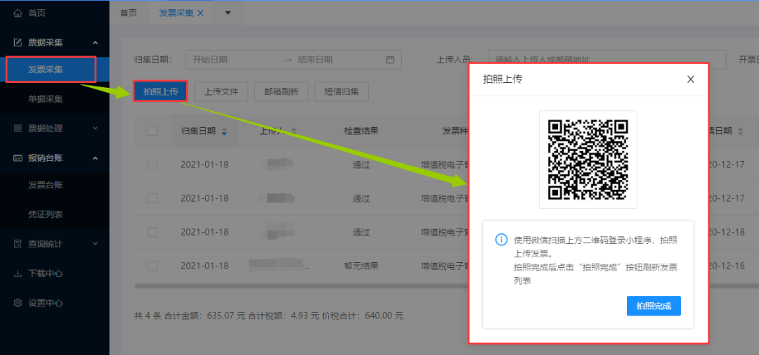
Task: Check the checkbox of the 暂无结果 row
Action: pyautogui.click(x=153, y=266)
